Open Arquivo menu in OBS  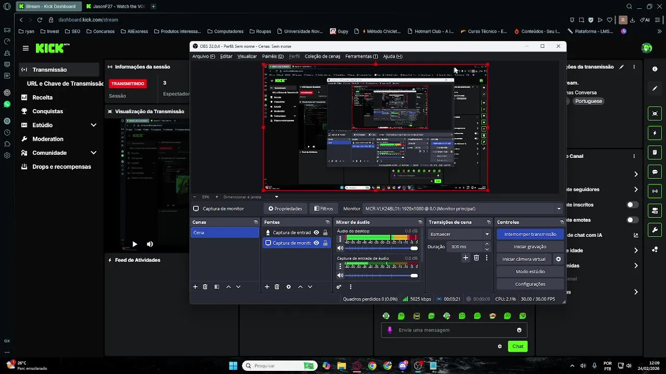point(203,56)
